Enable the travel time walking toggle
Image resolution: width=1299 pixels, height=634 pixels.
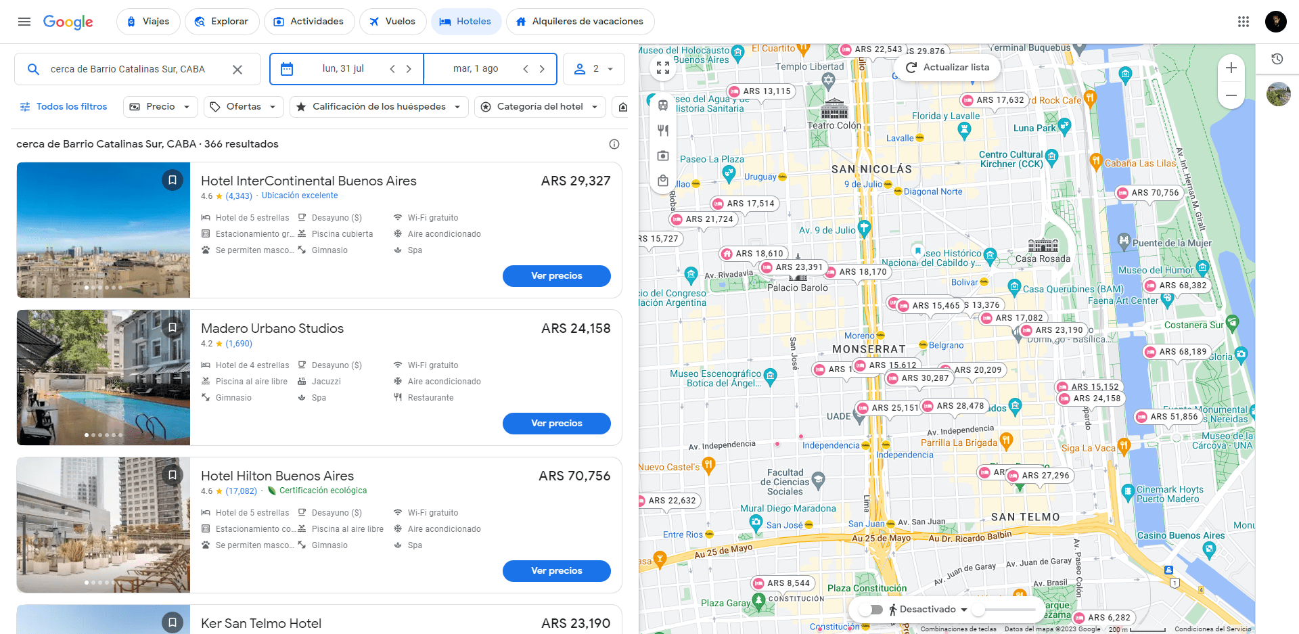(x=871, y=609)
